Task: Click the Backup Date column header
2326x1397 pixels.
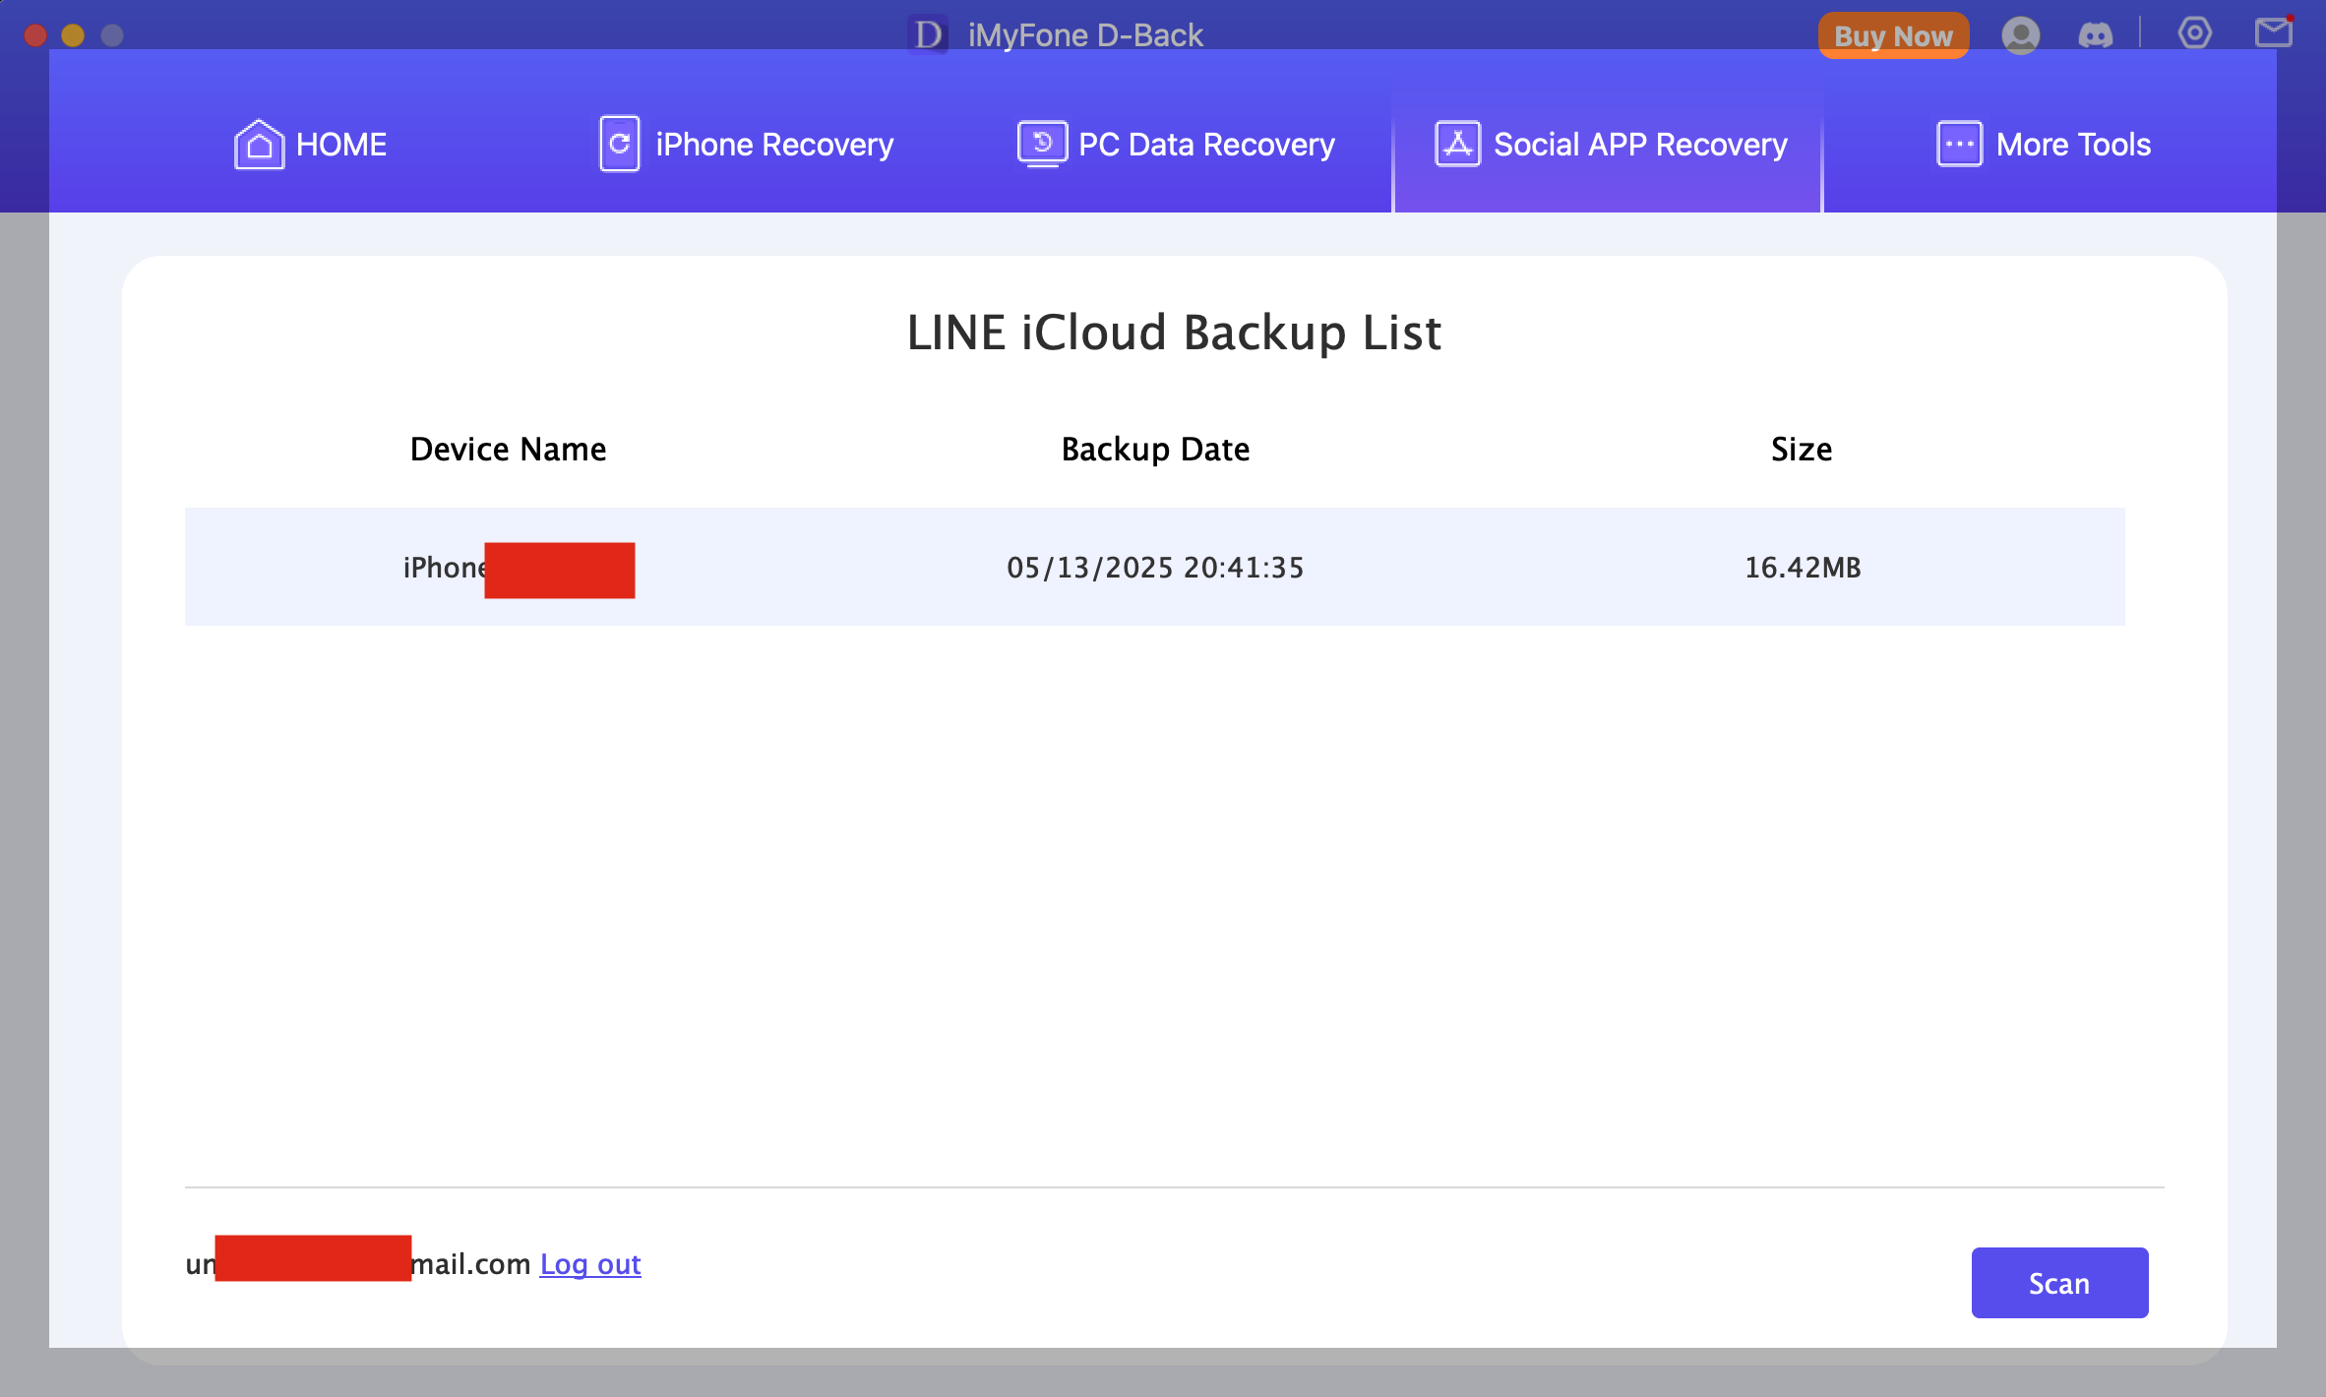Action: (x=1155, y=449)
